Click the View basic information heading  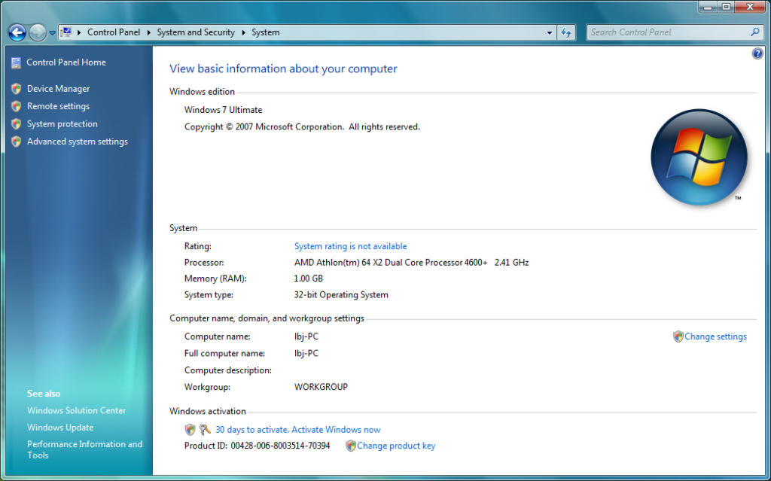(x=283, y=68)
